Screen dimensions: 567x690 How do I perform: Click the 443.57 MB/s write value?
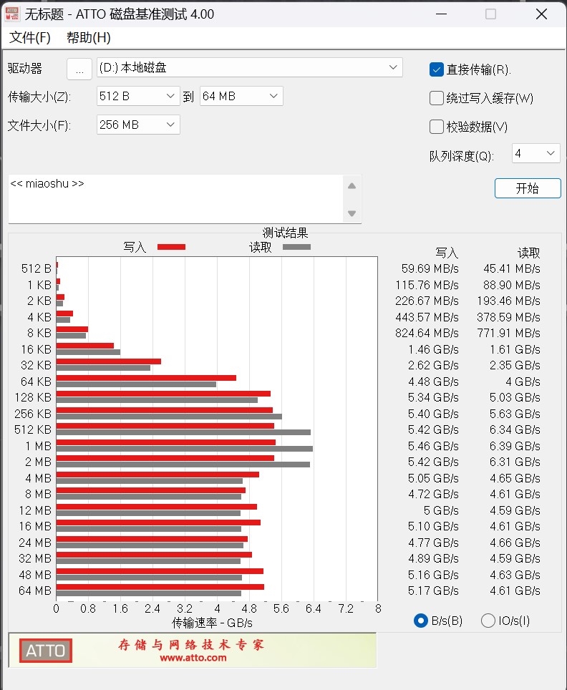coord(427,317)
